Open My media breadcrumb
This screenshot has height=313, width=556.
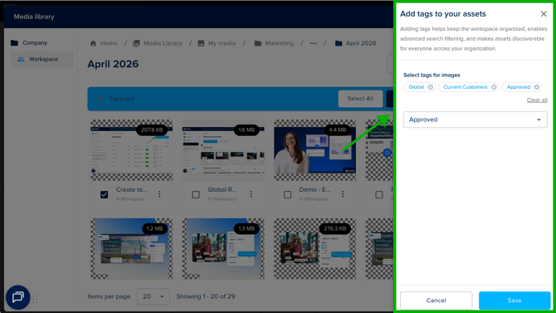tap(217, 43)
